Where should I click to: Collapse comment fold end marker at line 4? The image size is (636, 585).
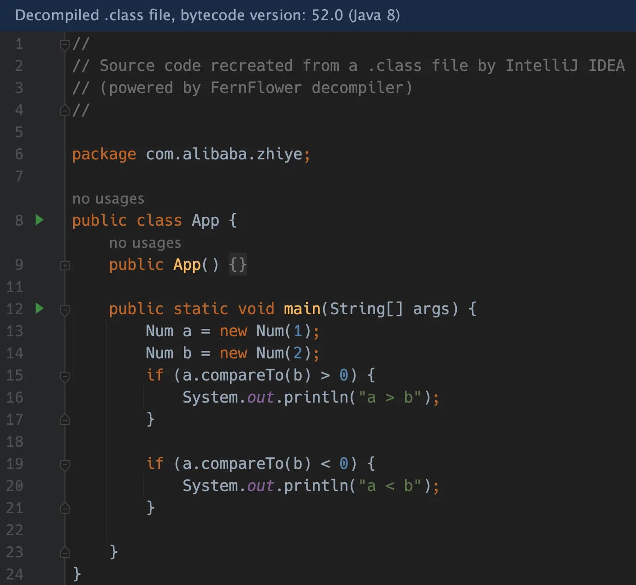click(65, 110)
